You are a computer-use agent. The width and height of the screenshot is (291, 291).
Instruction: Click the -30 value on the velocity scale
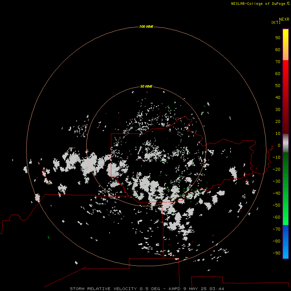[x=276, y=181]
